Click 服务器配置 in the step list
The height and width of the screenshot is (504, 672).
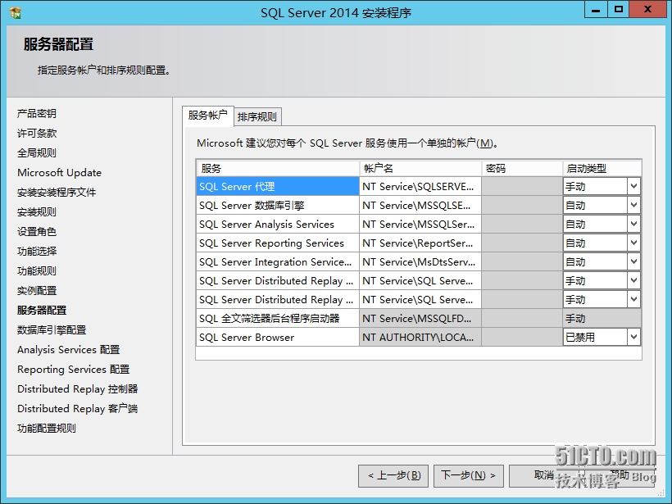point(42,311)
